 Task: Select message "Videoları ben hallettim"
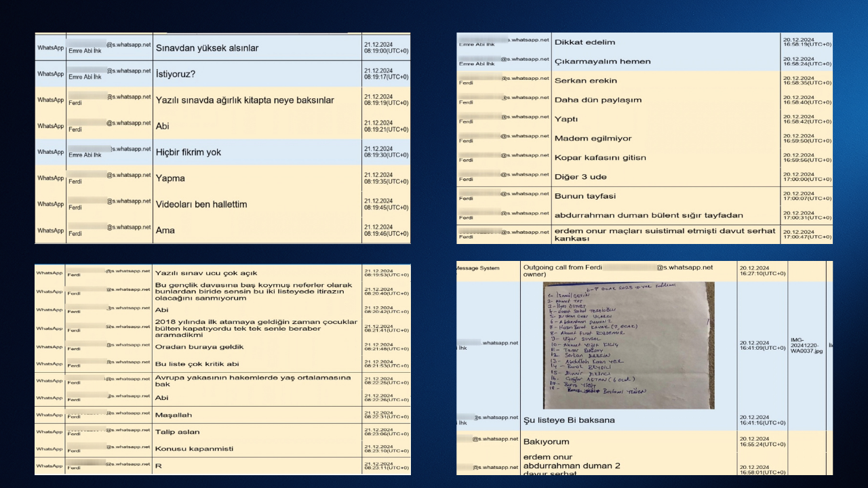coord(201,205)
